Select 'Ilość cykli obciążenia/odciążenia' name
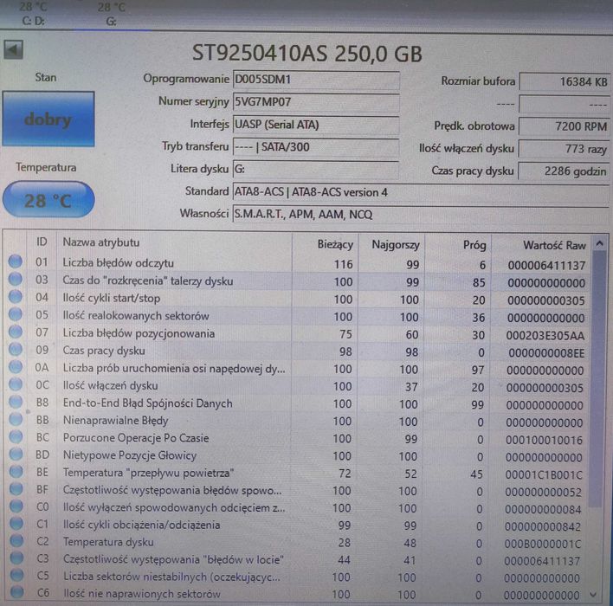 tap(141, 525)
